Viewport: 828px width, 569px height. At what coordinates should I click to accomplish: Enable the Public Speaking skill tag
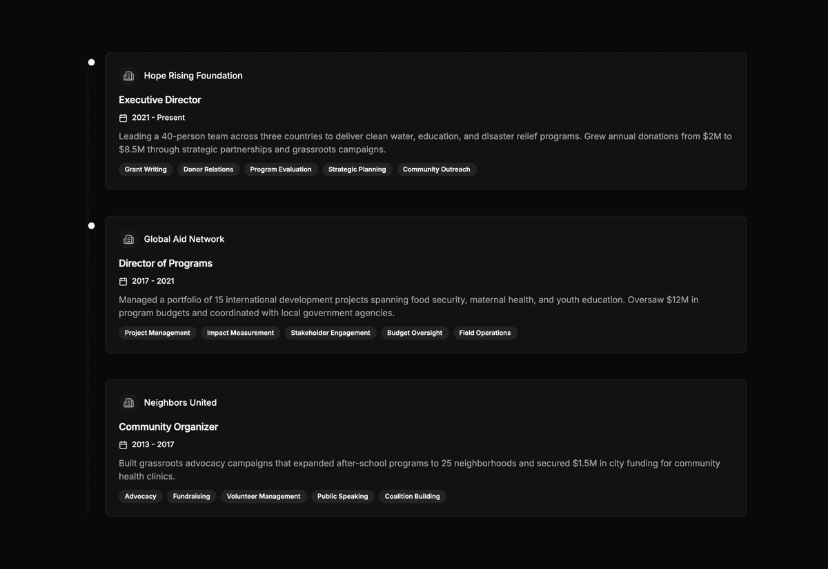pos(343,496)
